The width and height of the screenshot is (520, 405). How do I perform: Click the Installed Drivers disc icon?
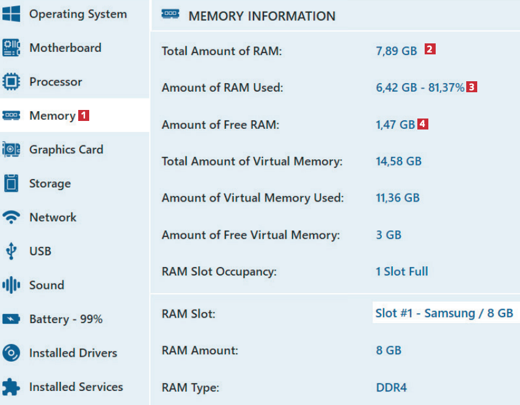coord(11,353)
